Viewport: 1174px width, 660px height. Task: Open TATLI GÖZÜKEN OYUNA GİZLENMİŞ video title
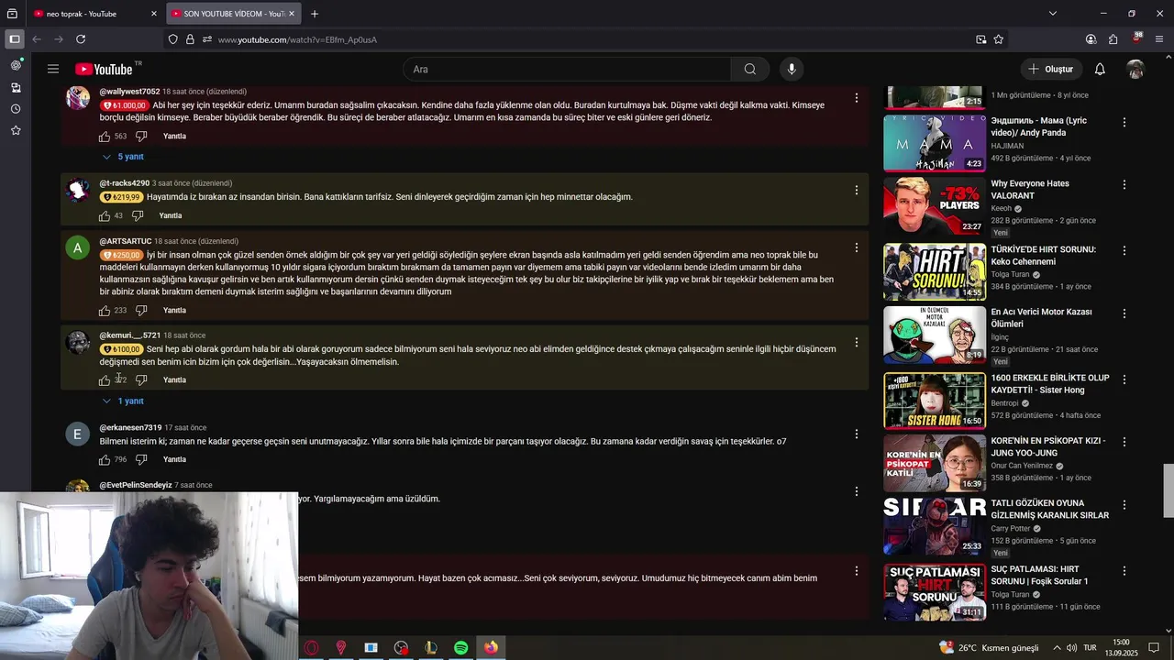point(1050,510)
